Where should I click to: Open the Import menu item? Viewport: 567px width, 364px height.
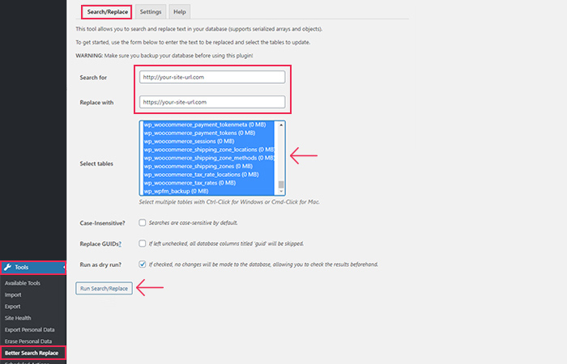pos(13,294)
